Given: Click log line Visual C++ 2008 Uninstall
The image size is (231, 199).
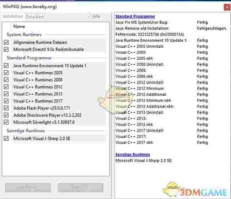Looking at the screenshot, I should pos(140,64).
